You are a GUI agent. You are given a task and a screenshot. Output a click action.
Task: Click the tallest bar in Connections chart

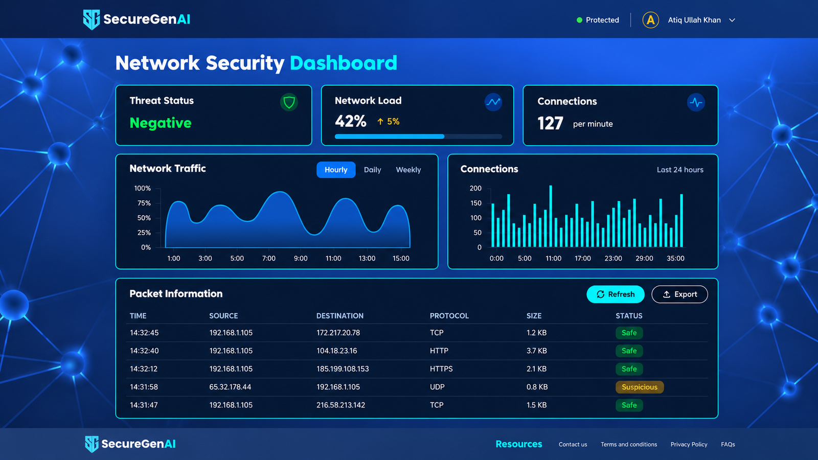551,216
